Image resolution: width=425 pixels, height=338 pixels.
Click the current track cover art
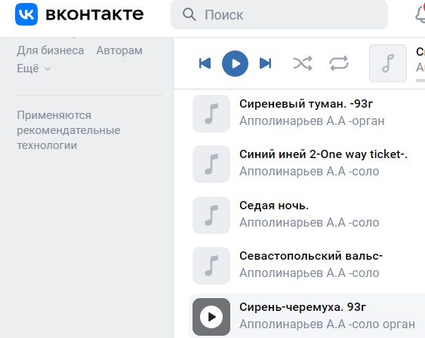[388, 63]
